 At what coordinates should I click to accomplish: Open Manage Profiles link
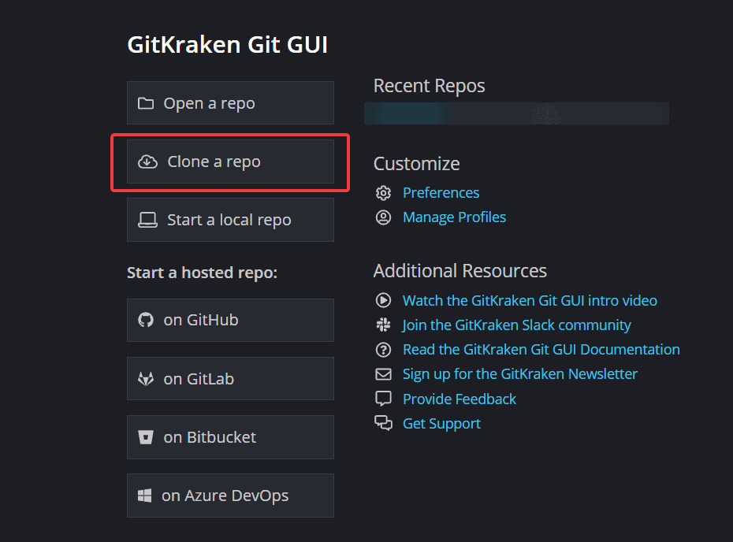[455, 217]
